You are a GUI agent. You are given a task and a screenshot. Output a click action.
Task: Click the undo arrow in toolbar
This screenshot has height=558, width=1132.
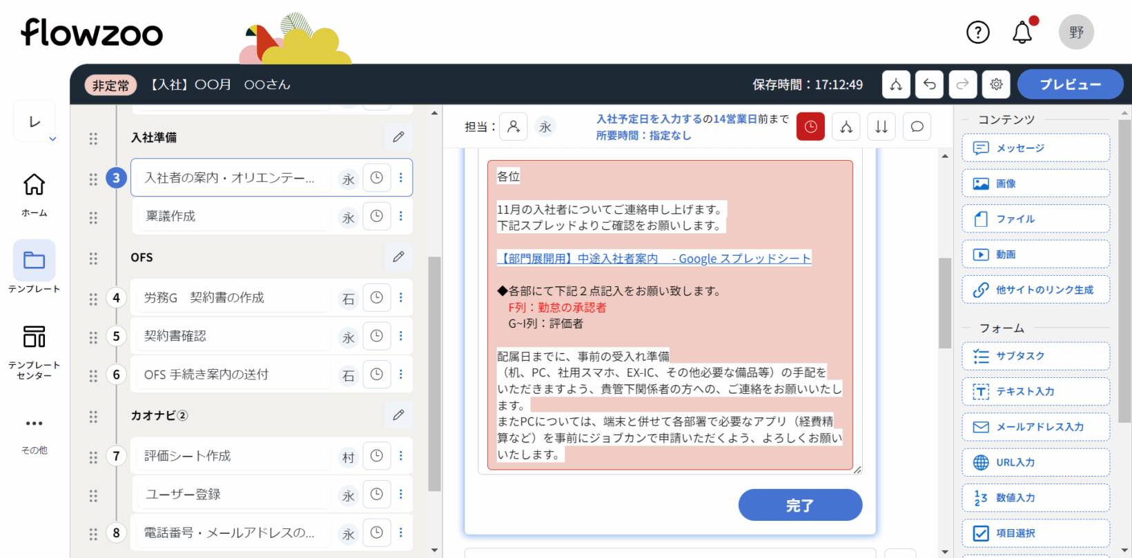(929, 85)
